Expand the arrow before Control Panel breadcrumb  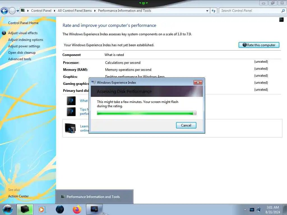point(28,11)
